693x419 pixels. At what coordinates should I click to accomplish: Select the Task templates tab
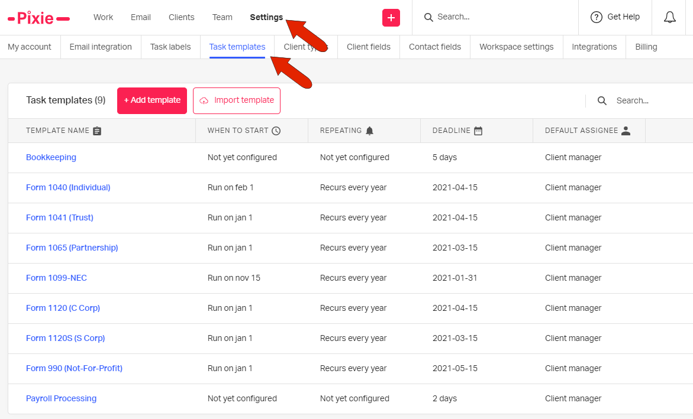click(x=237, y=47)
